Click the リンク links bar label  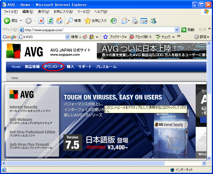pyautogui.click(x=202, y=30)
